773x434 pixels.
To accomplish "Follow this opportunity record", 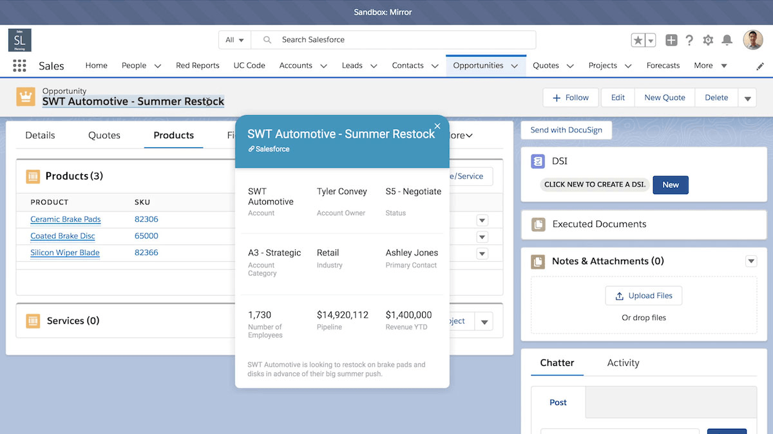I will pyautogui.click(x=570, y=97).
